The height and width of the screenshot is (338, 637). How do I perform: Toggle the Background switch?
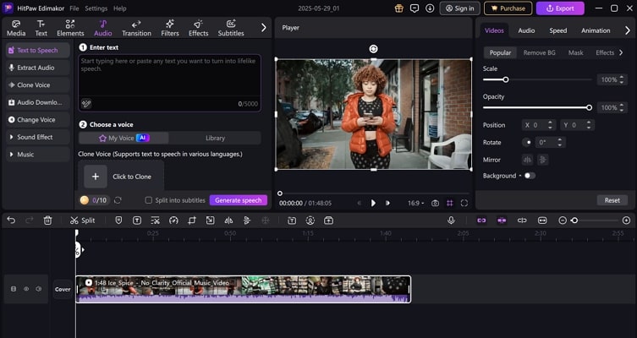(x=530, y=176)
